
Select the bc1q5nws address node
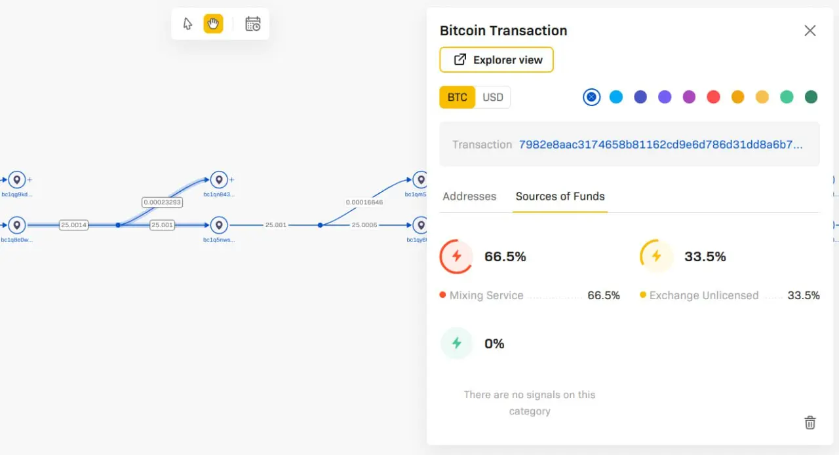(219, 225)
